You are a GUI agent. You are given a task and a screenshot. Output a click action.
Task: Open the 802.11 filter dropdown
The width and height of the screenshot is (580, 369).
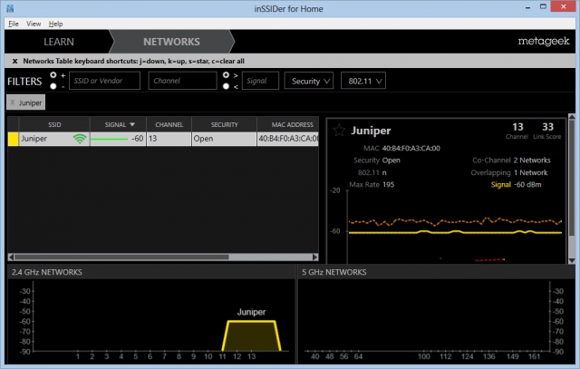363,81
